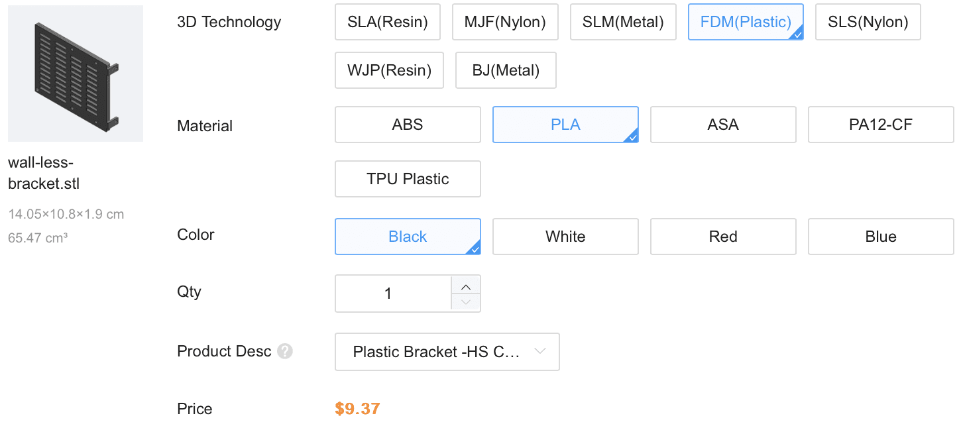Image resolution: width=961 pixels, height=432 pixels.
Task: Select WJP(Resin) technology option
Action: point(389,70)
